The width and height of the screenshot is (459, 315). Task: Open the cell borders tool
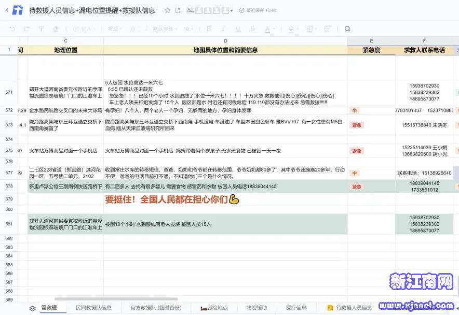309,28
